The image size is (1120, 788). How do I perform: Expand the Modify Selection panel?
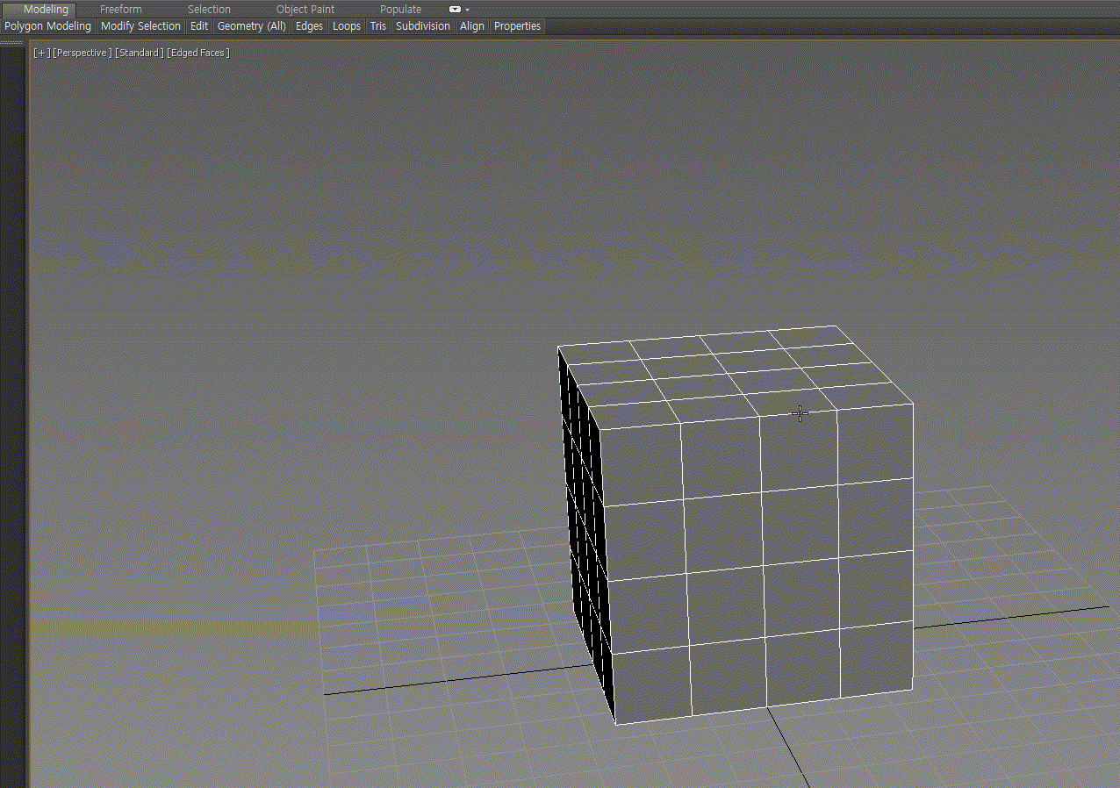[140, 26]
